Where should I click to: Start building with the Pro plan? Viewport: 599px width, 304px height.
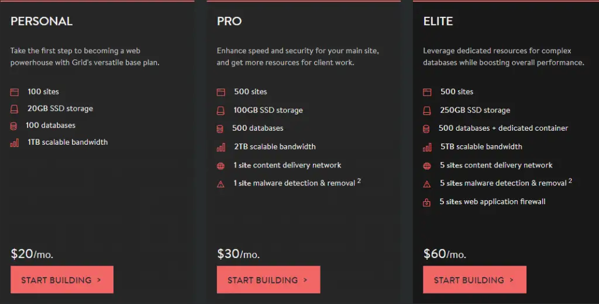[x=268, y=279]
